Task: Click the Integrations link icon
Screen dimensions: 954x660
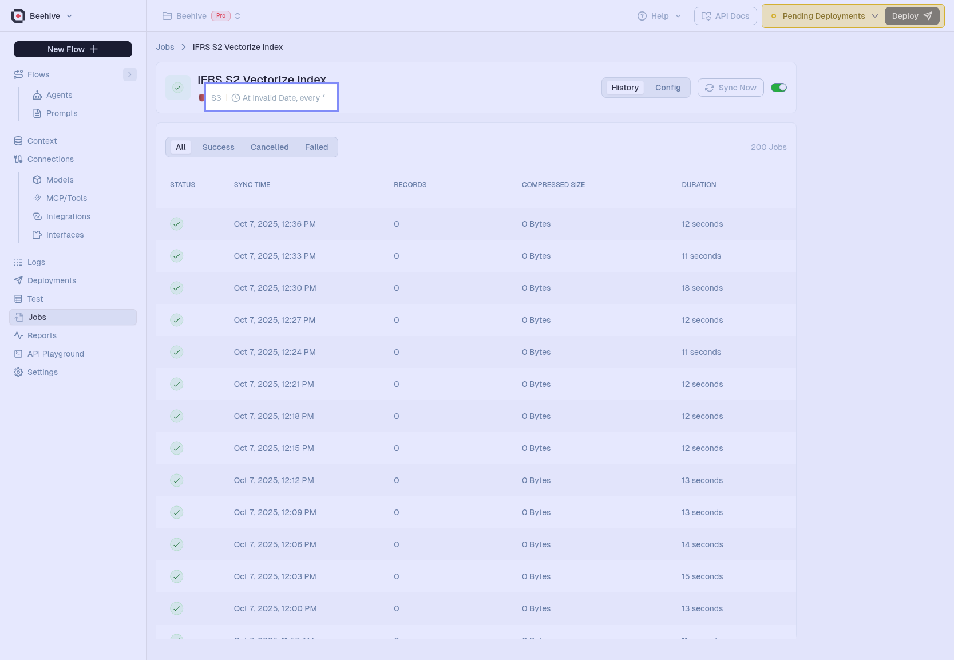Action: [x=37, y=216]
